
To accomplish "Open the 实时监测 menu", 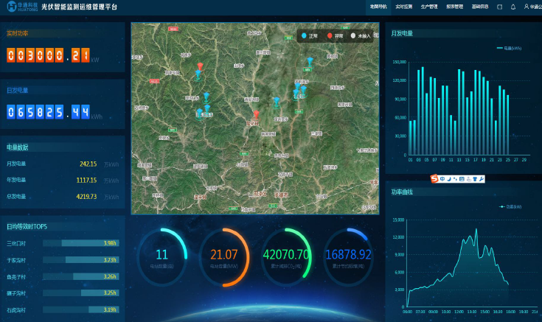I will 404,6.
